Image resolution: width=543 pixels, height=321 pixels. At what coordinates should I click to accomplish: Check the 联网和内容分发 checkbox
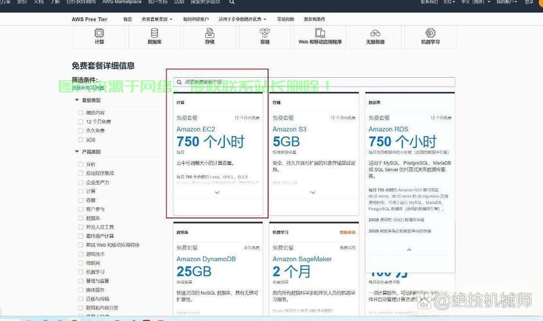[81, 308]
